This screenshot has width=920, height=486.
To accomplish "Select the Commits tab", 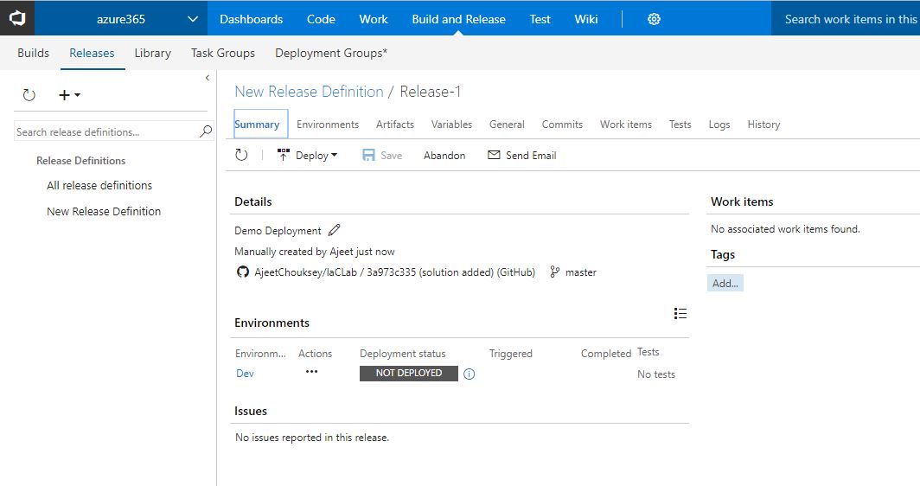I will point(562,125).
